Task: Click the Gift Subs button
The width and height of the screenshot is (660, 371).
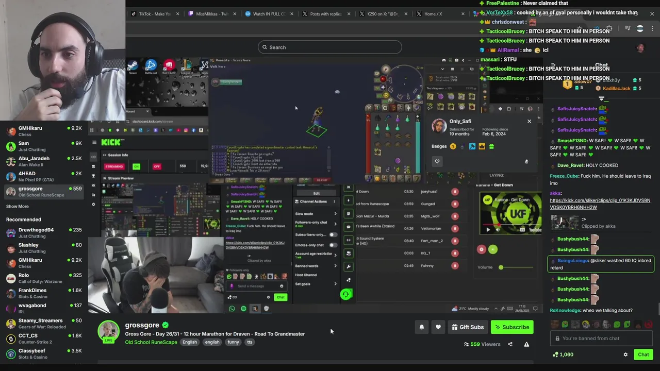Action: 468,327
